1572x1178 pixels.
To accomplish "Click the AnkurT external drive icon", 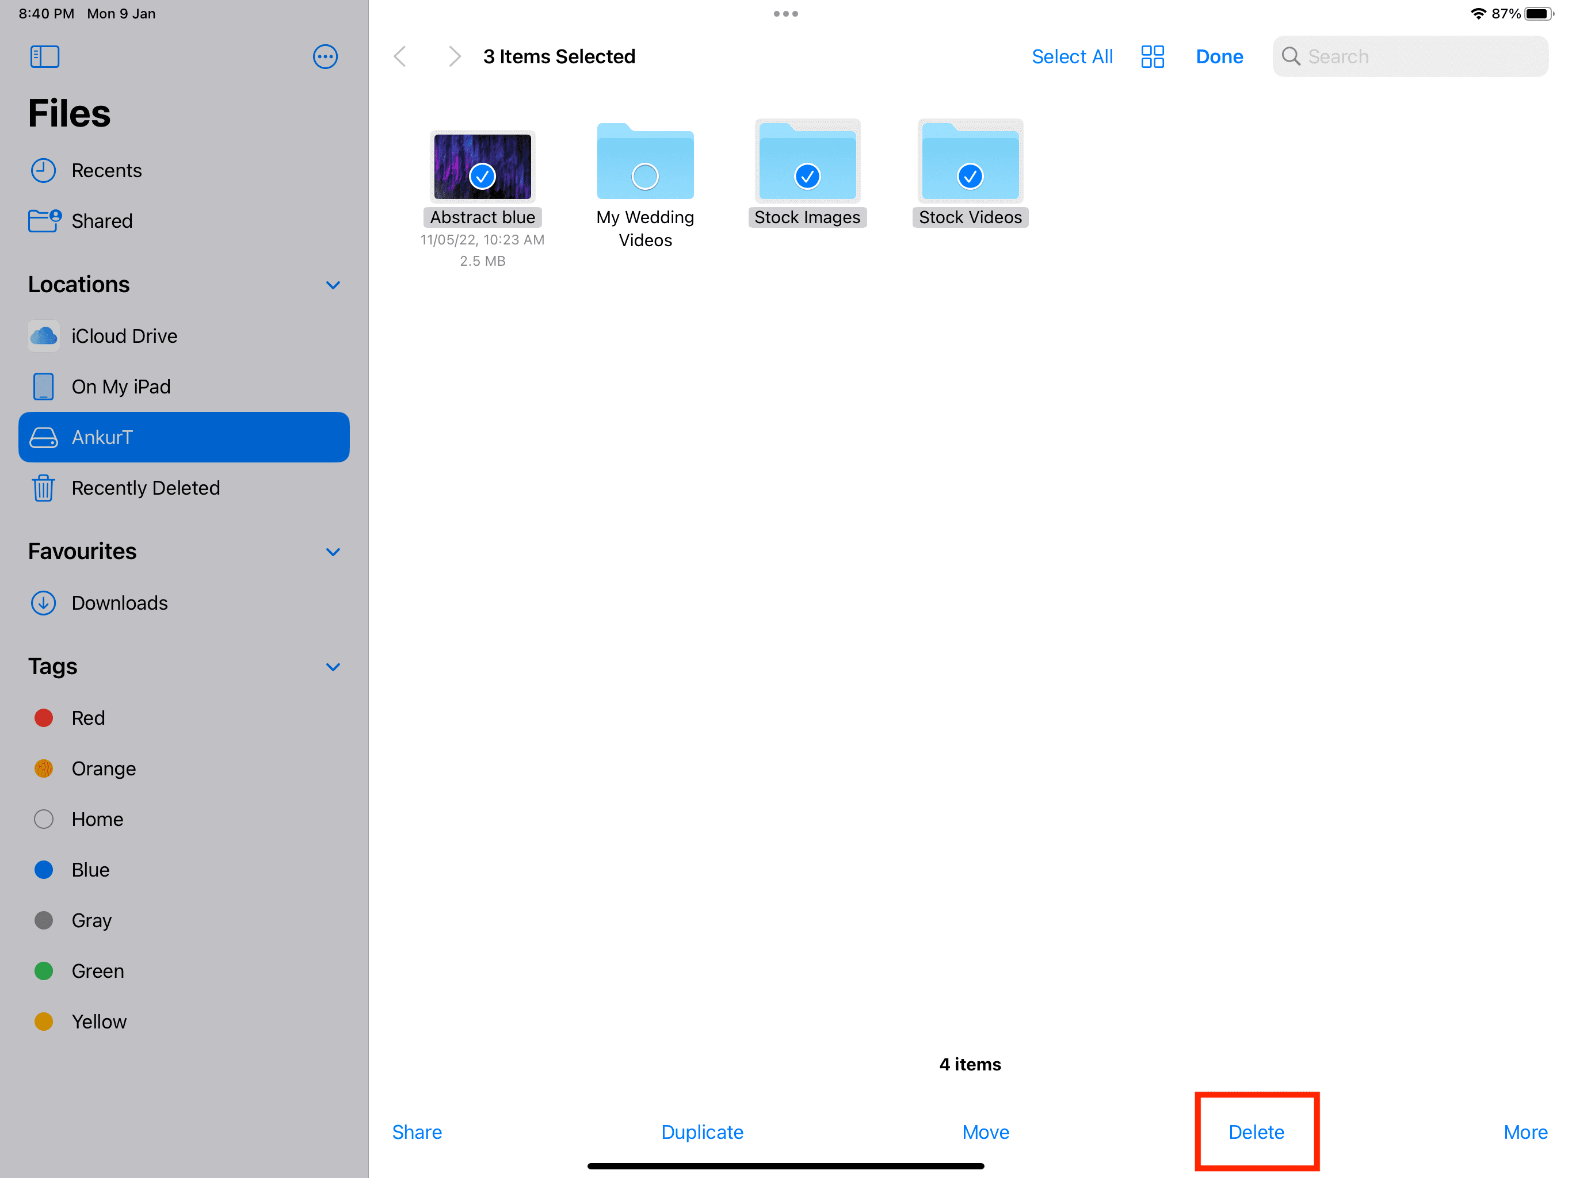I will [x=43, y=438].
